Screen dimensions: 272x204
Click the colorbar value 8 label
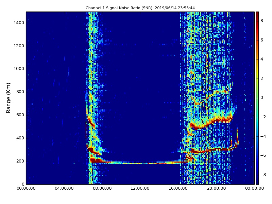(262, 21)
